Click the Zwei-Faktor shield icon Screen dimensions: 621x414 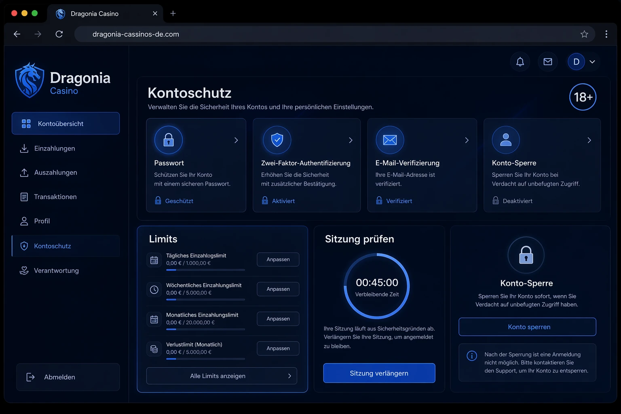pyautogui.click(x=277, y=140)
